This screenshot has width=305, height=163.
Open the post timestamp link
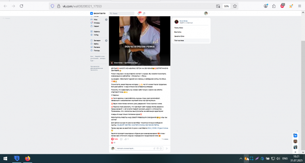tap(165, 139)
